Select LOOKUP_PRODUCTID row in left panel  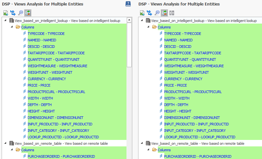63,137
